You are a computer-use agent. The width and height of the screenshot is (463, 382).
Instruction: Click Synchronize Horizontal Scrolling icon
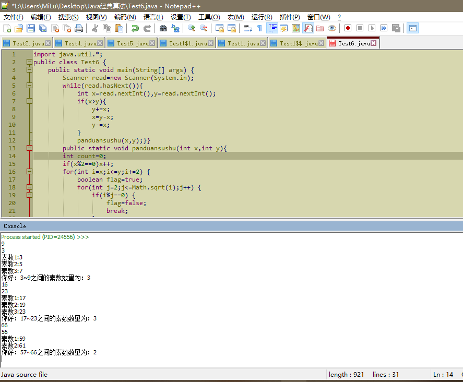click(x=232, y=28)
